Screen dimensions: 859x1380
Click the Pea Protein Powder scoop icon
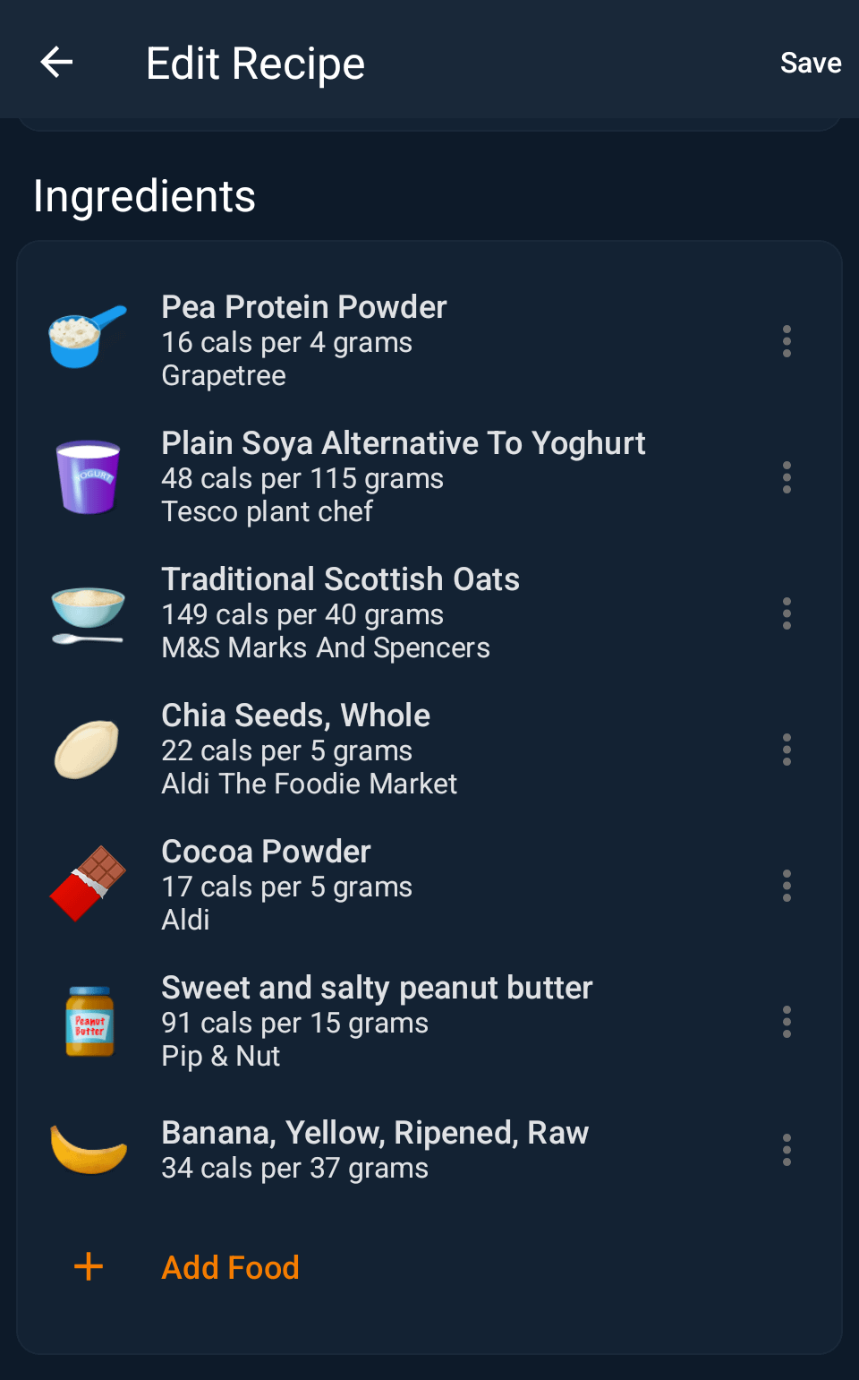point(87,338)
